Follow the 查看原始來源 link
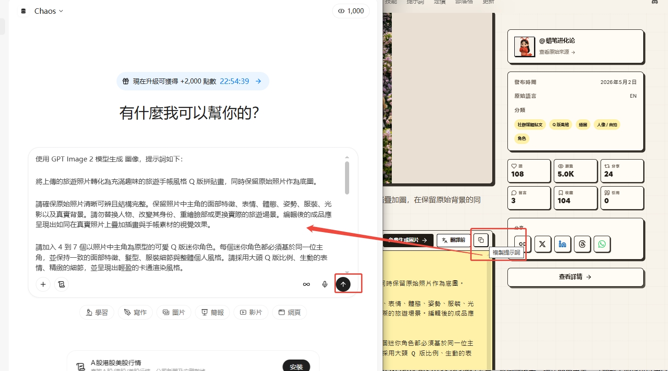 557,52
